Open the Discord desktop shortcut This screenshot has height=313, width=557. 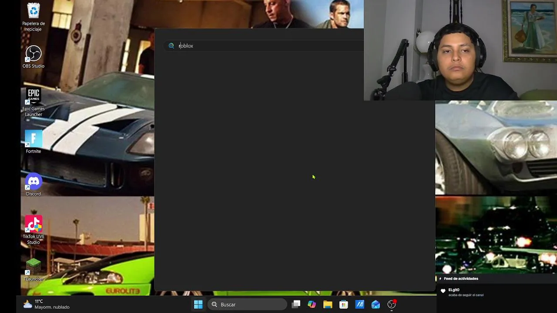click(34, 185)
